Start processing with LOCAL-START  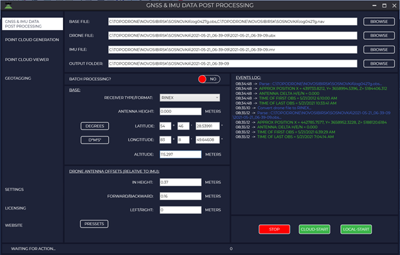click(356, 229)
